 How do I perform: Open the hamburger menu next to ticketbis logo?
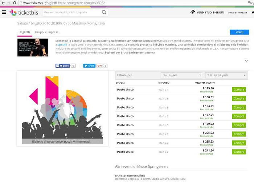(4, 12)
